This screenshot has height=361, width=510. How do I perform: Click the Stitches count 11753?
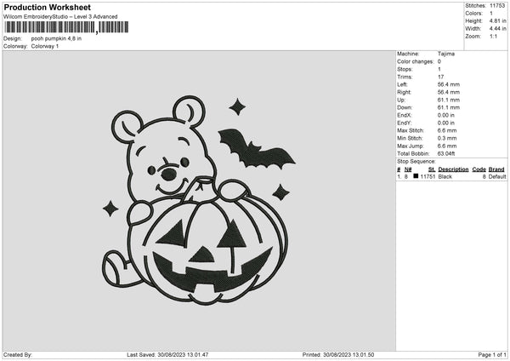tap(497, 6)
